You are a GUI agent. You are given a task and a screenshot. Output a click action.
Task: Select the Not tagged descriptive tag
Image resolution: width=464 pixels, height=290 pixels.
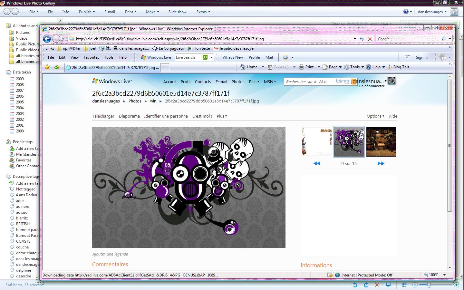(x=26, y=189)
